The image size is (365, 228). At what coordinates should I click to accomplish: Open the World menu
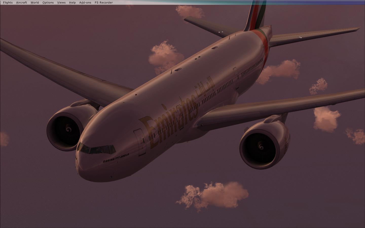[x=35, y=3]
